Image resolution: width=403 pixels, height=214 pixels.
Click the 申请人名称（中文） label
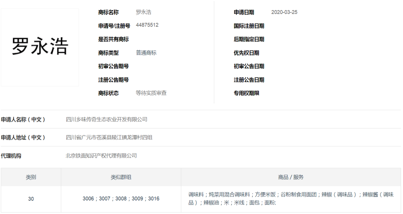tap(23, 120)
